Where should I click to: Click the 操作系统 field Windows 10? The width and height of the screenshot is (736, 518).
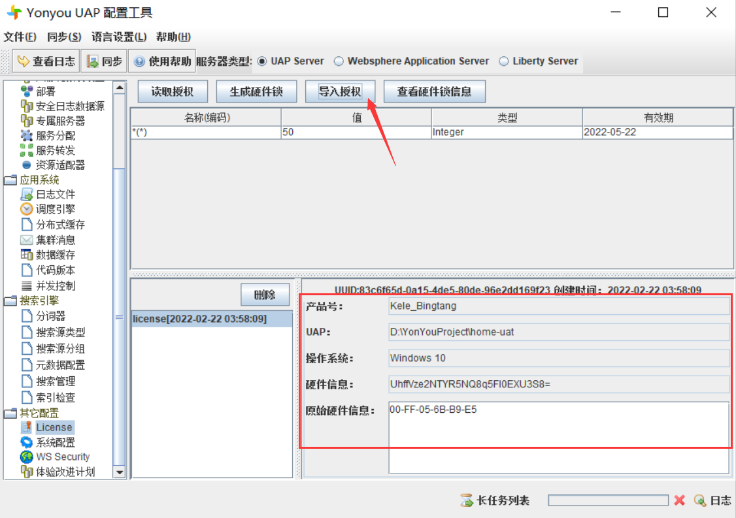pos(559,358)
